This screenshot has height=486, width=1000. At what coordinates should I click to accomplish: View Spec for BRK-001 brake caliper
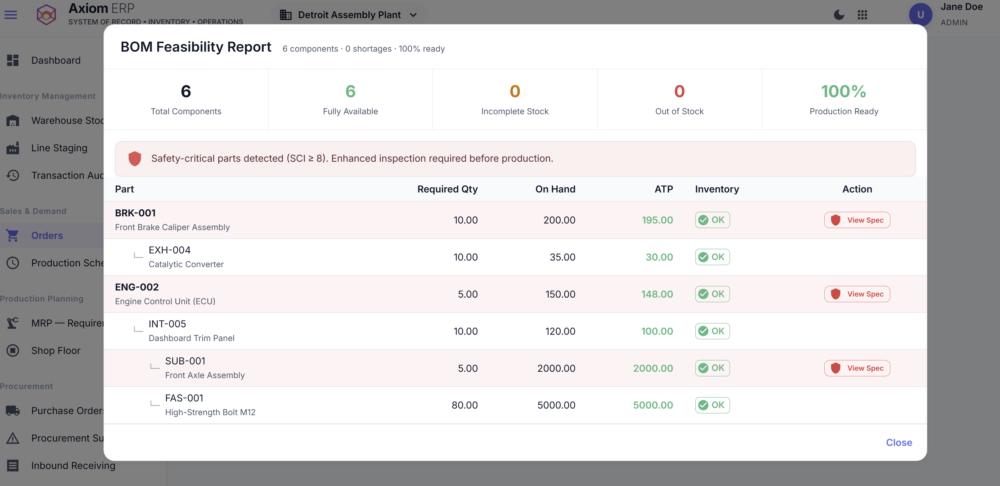tap(857, 220)
